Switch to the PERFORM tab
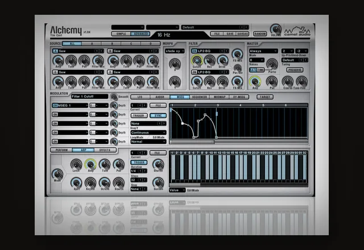This screenshot has height=250, width=364. tap(61, 150)
